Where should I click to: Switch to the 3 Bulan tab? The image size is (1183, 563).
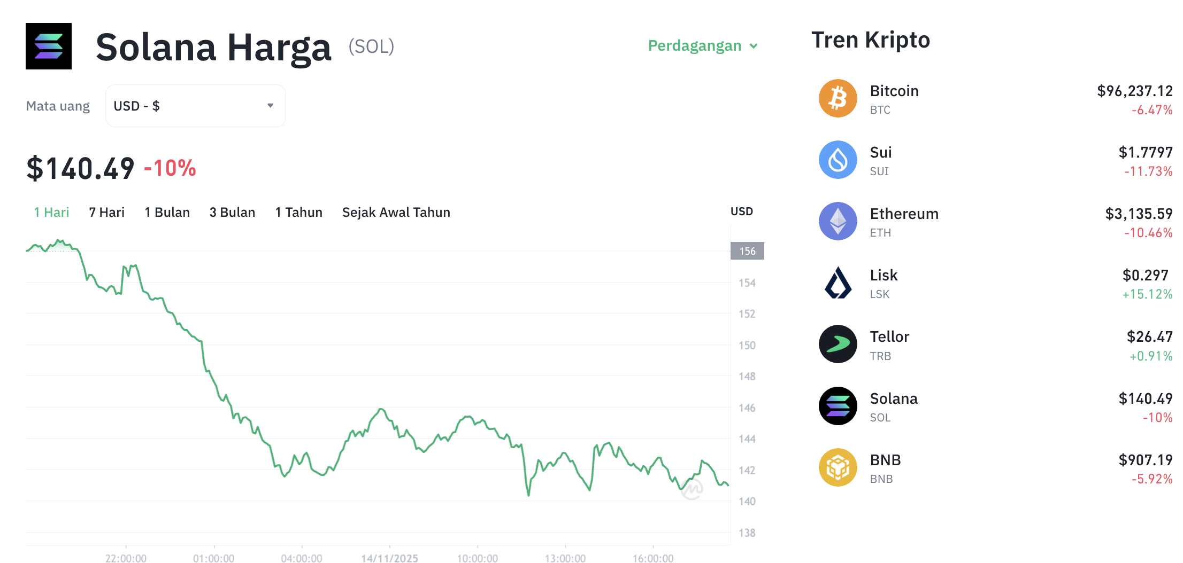pyautogui.click(x=232, y=212)
